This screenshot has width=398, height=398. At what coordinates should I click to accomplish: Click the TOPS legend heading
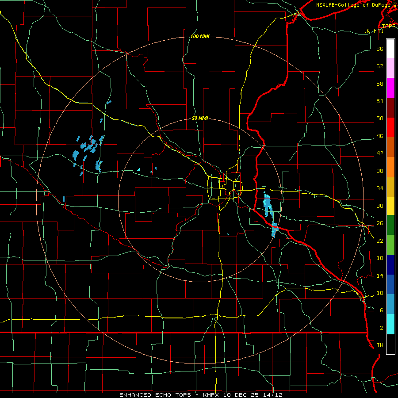[x=389, y=27]
